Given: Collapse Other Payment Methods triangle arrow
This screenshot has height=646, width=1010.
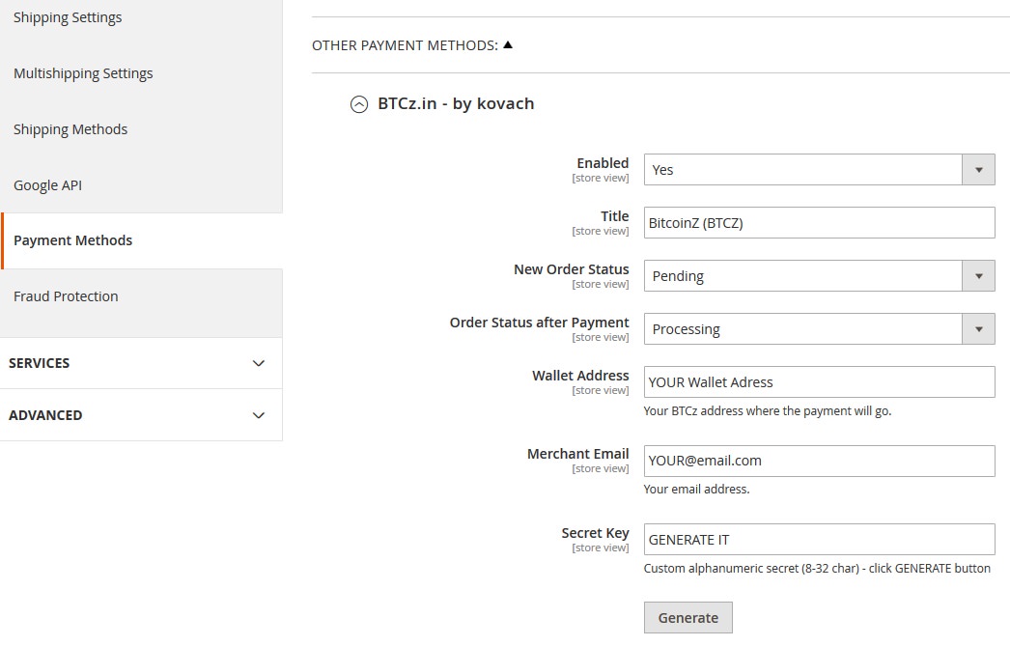Looking at the screenshot, I should click(508, 45).
